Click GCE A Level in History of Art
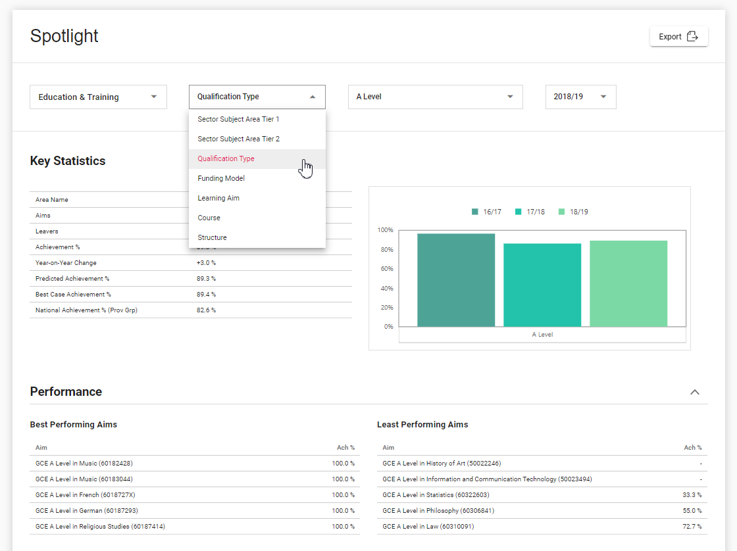Image resolution: width=737 pixels, height=551 pixels. 442,463
